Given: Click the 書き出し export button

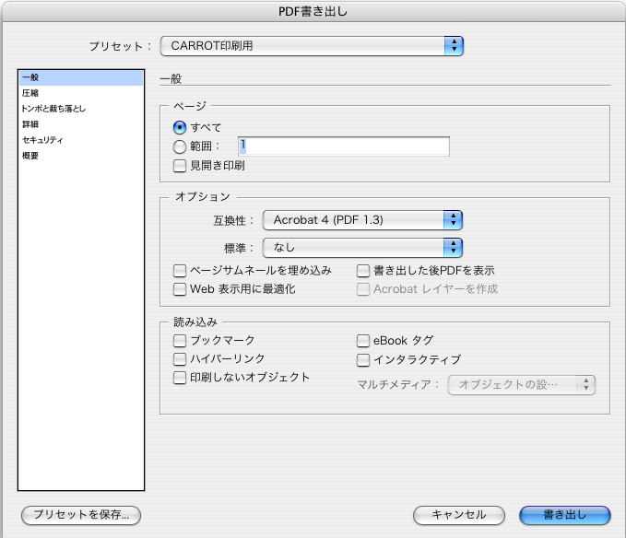Looking at the screenshot, I should point(565,515).
